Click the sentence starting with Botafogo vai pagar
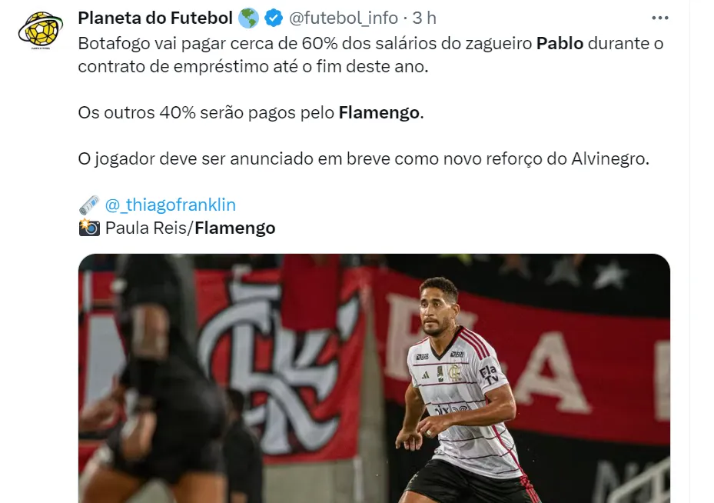The width and height of the screenshot is (714, 503). tap(370, 55)
